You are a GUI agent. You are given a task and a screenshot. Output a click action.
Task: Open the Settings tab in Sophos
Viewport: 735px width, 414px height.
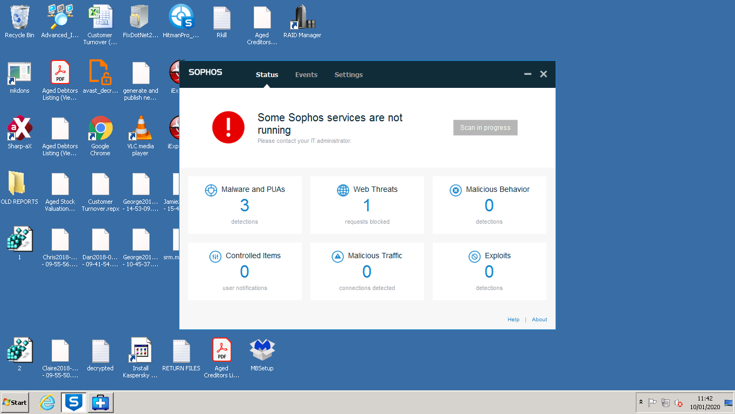pyautogui.click(x=349, y=75)
